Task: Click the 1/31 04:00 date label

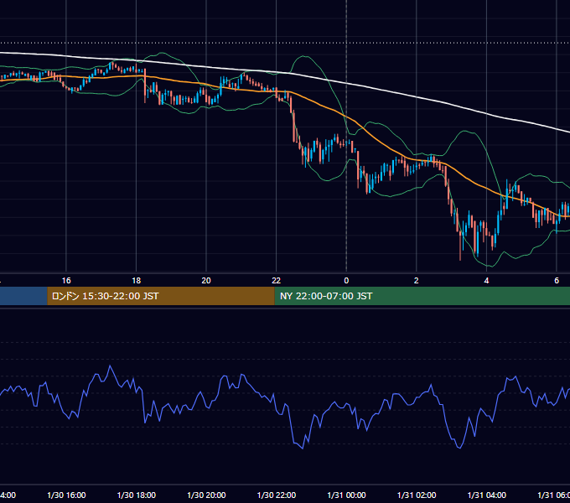Action: coord(487,495)
